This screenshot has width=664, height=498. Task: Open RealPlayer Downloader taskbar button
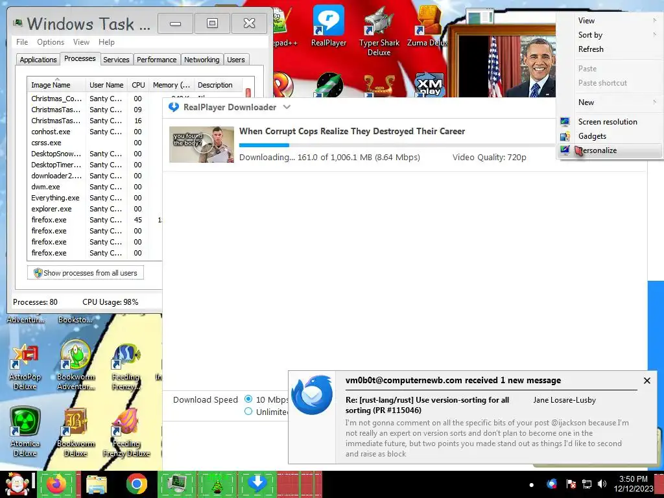click(x=257, y=484)
